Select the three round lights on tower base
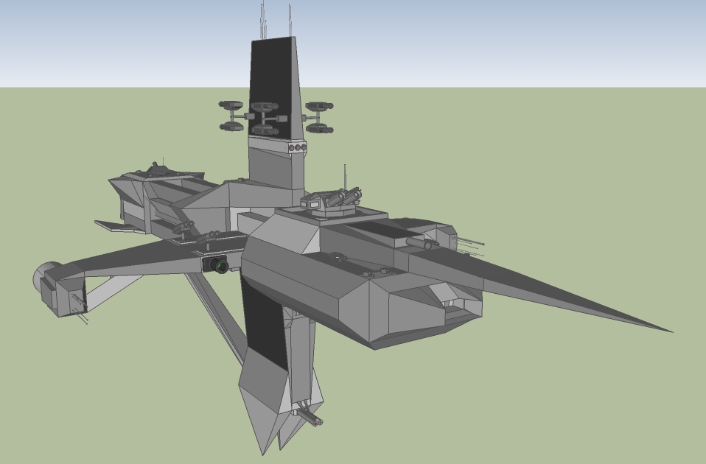 point(297,148)
